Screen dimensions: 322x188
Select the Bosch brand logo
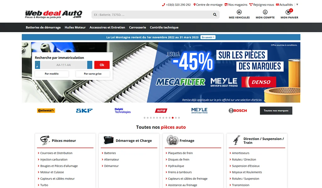coord(238,111)
